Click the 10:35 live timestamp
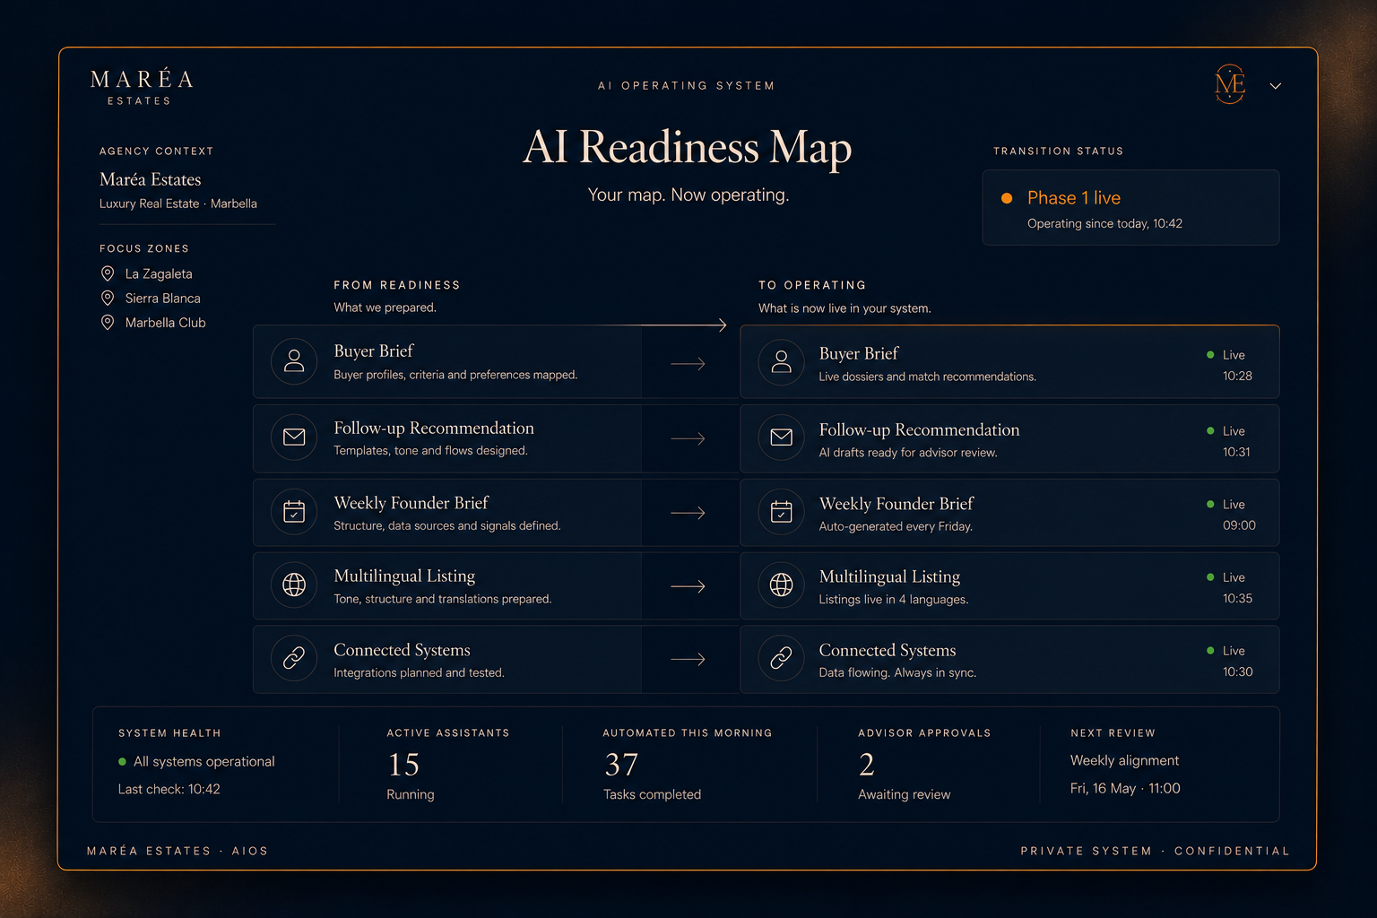1377x918 pixels. pos(1237,598)
